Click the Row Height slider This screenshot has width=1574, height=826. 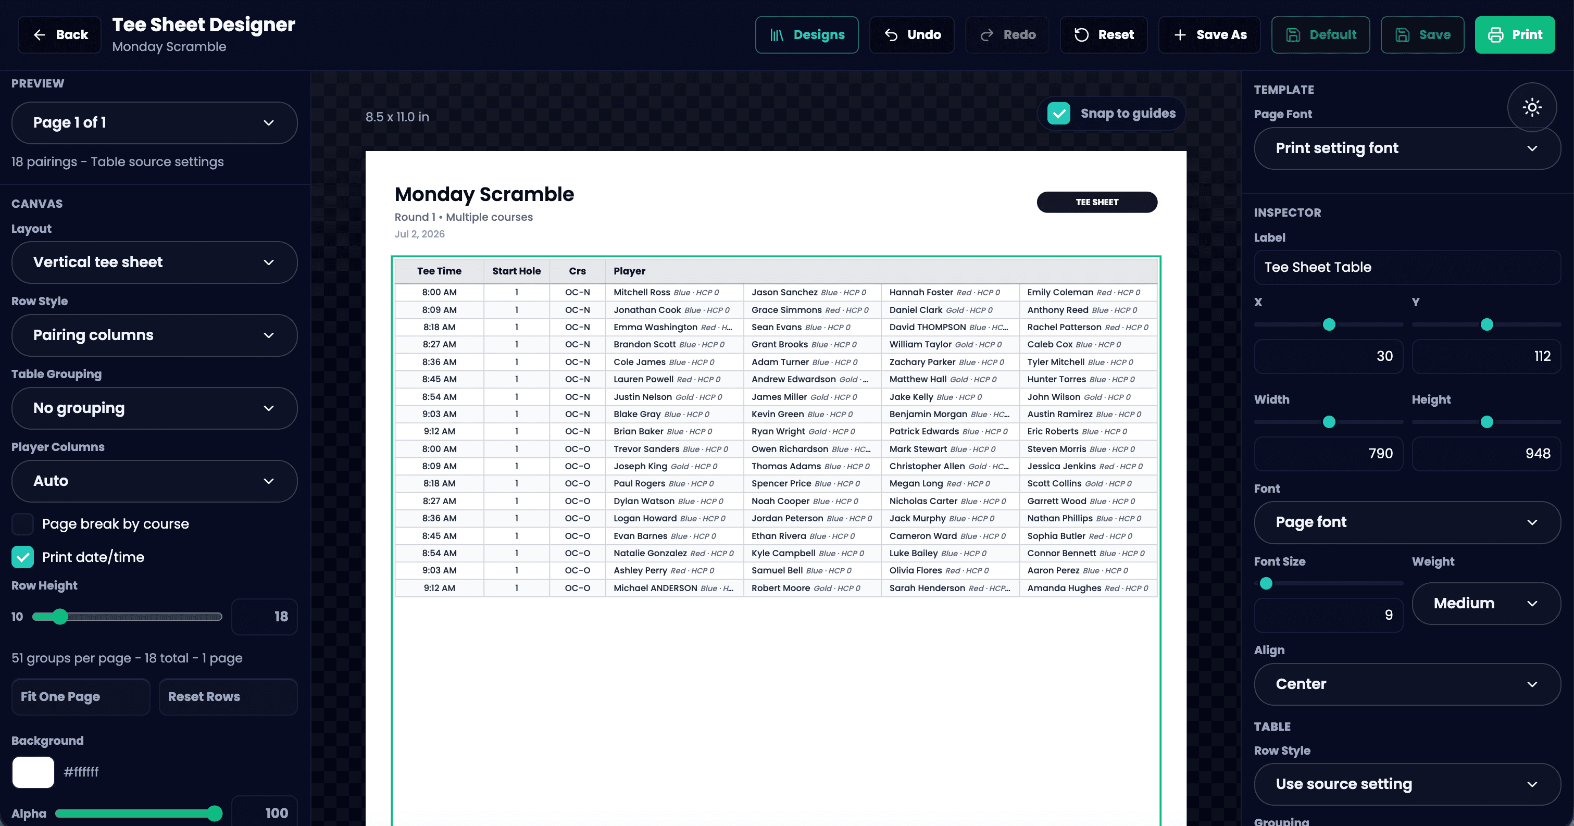(127, 617)
